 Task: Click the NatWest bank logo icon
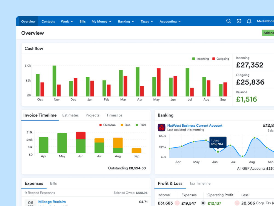(162, 127)
